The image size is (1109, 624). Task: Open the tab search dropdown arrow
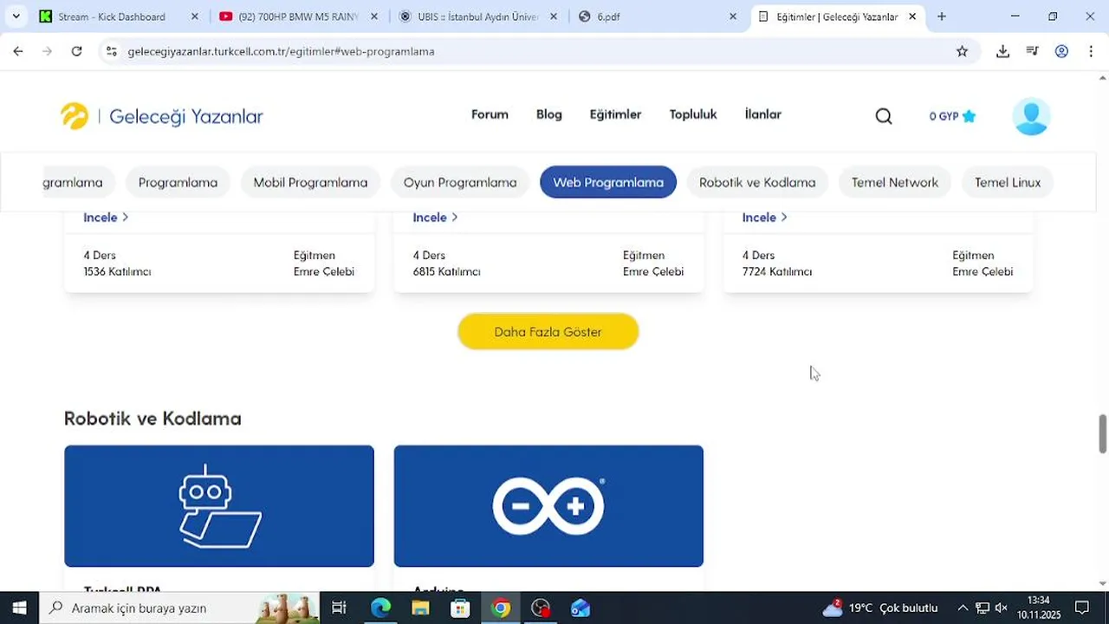pos(16,16)
